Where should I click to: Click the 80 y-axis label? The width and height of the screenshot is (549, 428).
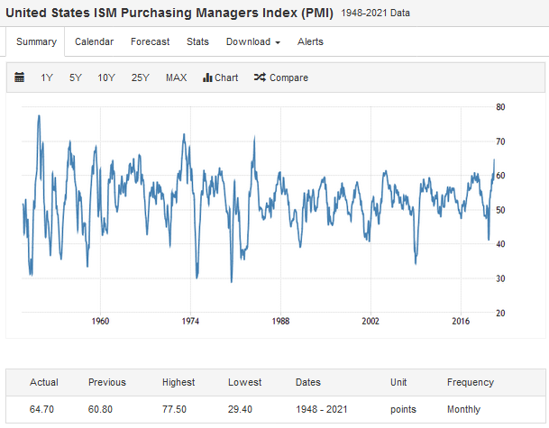click(500, 107)
